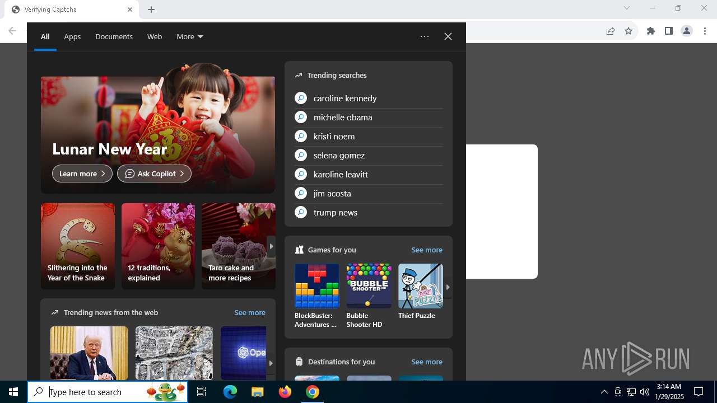
Task: Search for jim acosta trending result
Action: pyautogui.click(x=369, y=194)
